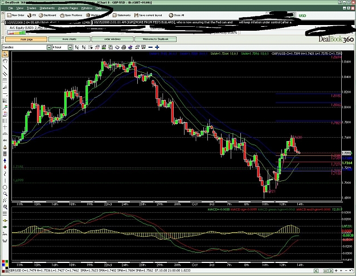
Task: Click the USD currency label at top right
Action: click(302, 15)
